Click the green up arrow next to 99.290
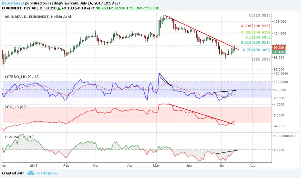This screenshot has width=301, height=178. pyautogui.click(x=59, y=8)
